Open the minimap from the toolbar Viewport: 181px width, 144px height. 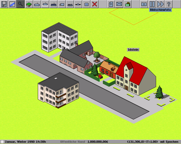coord(12,4)
